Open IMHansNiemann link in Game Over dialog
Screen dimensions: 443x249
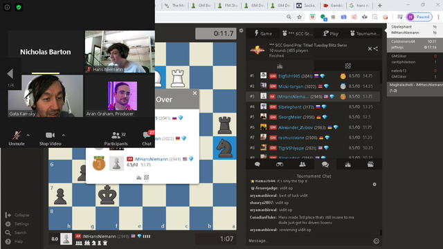151,159
